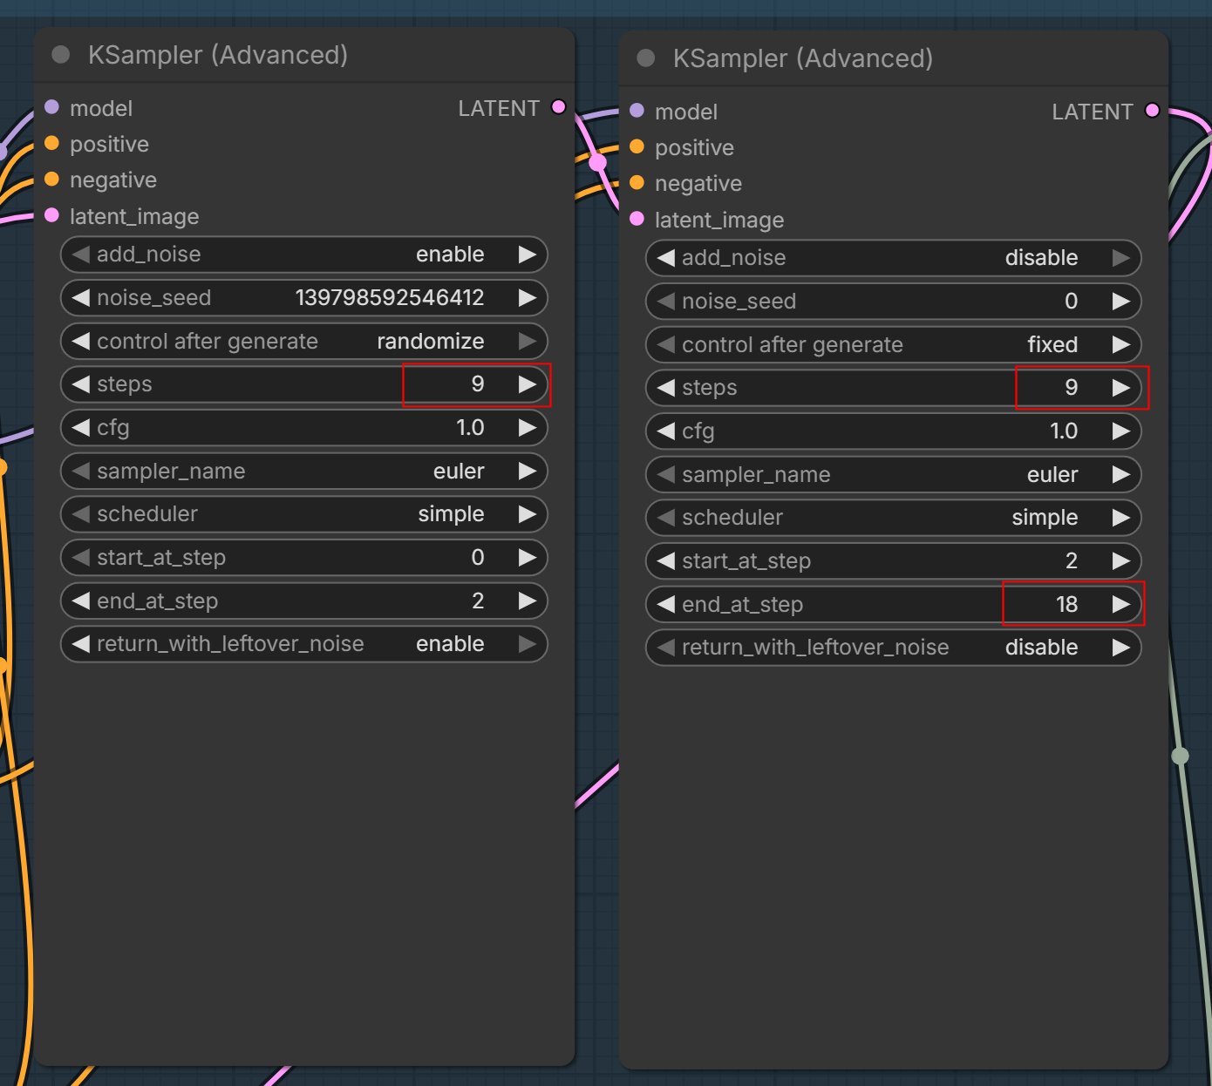Click the latent_image input port on the left KSampler
Viewport: 1212px width, 1086px height.
point(51,215)
